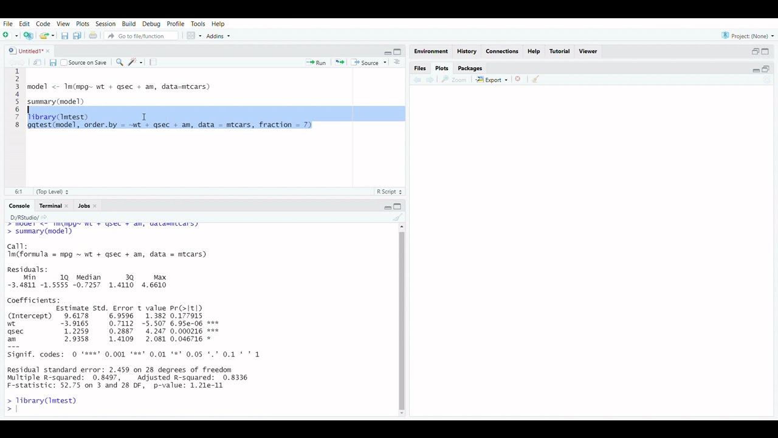Image resolution: width=778 pixels, height=438 pixels.
Task: Open the Plots menu
Action: pyautogui.click(x=83, y=24)
